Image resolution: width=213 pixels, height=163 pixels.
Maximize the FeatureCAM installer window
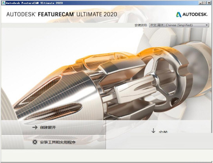coord(205,3)
